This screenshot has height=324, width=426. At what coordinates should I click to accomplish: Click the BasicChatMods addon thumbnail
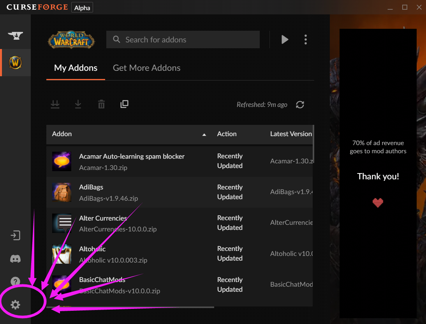point(62,285)
